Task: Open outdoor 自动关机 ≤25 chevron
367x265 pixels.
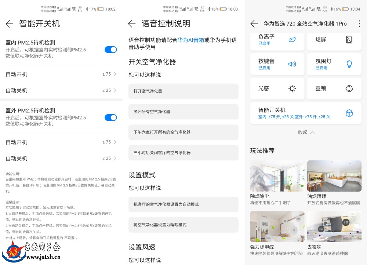Action: click(x=115, y=158)
